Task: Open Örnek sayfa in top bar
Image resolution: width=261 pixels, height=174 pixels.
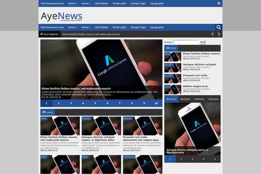Action: pos(119,3)
